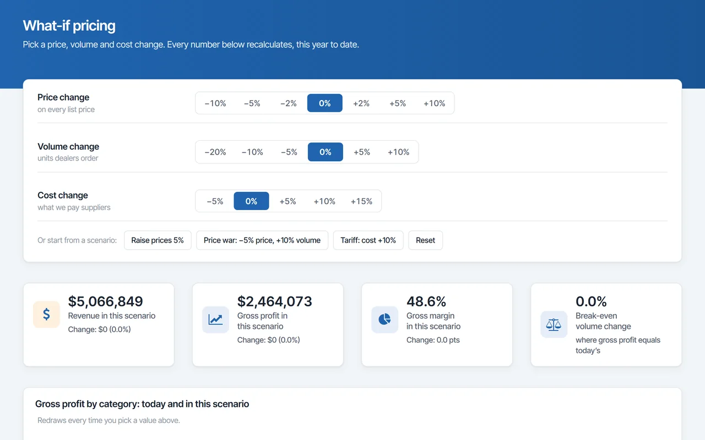This screenshot has height=440, width=705.
Task: Apply the Price war scenario
Action: (262, 240)
